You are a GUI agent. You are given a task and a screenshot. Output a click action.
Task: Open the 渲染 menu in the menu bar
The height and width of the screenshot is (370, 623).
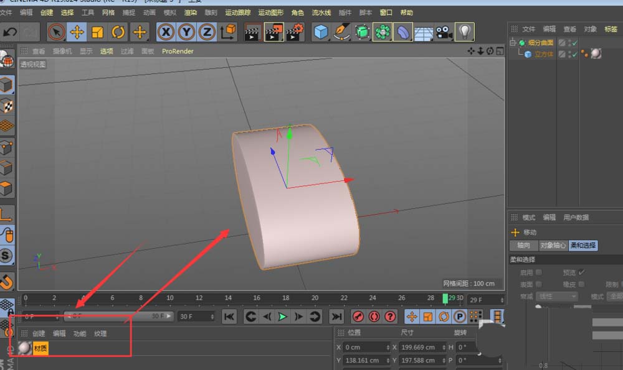pyautogui.click(x=191, y=12)
